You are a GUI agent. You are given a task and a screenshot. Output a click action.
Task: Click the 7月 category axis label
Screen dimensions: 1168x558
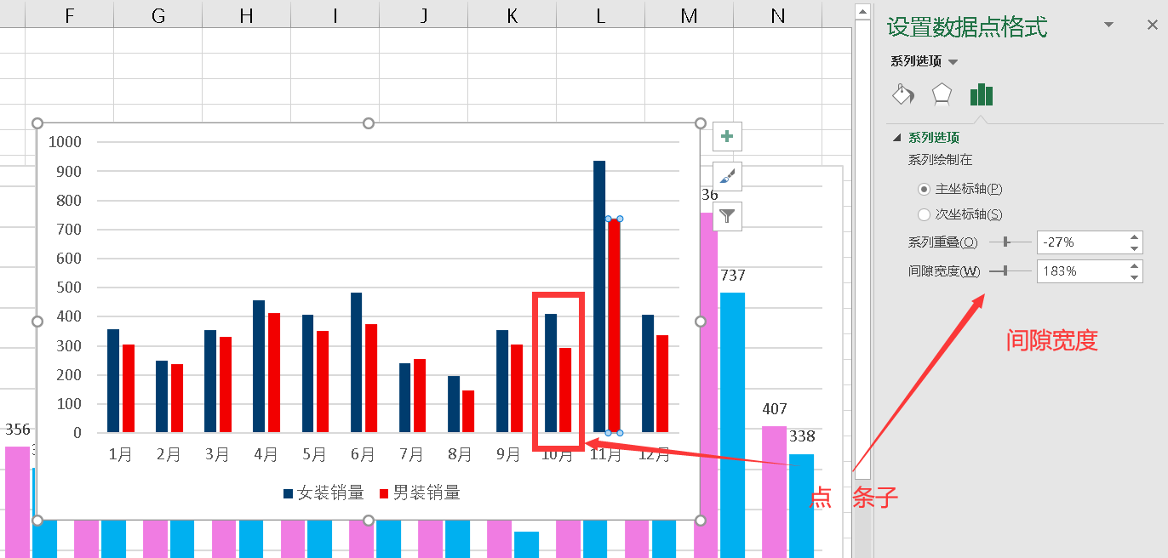click(x=412, y=455)
